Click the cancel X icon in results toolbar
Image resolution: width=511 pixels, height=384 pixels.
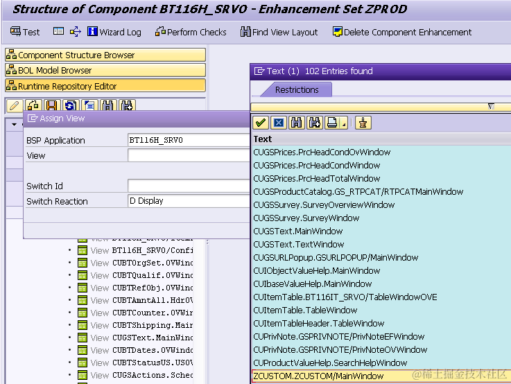pyautogui.click(x=279, y=123)
